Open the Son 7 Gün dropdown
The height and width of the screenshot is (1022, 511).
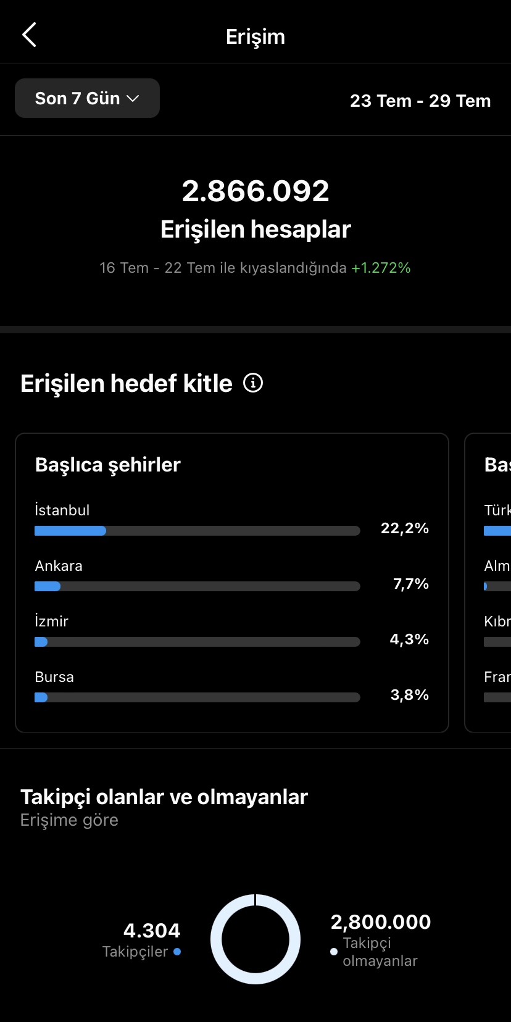tap(87, 98)
